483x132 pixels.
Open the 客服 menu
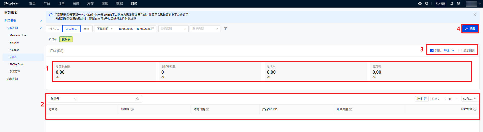click(x=105, y=4)
